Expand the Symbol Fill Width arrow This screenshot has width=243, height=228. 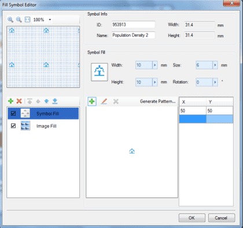(155, 65)
